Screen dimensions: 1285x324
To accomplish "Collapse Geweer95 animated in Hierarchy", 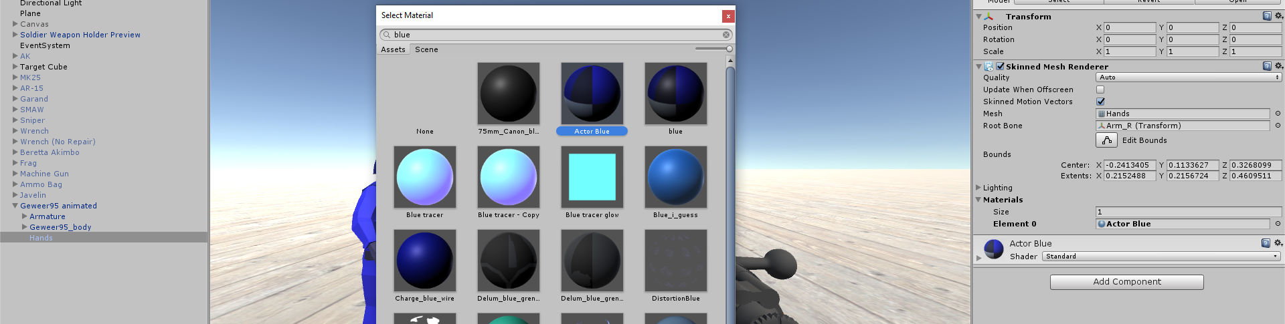I will pos(15,206).
